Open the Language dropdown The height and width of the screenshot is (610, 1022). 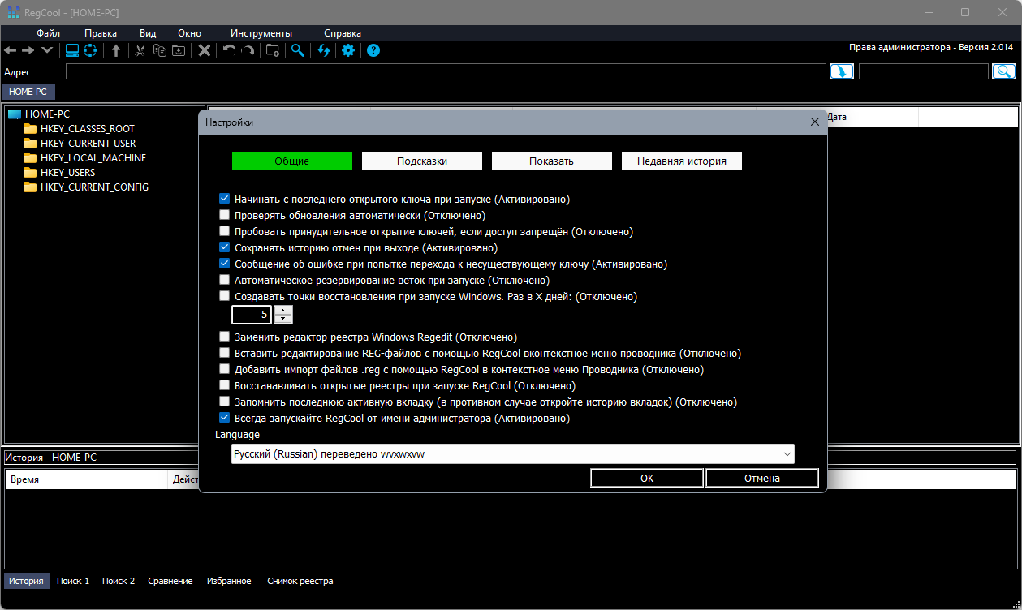click(512, 454)
